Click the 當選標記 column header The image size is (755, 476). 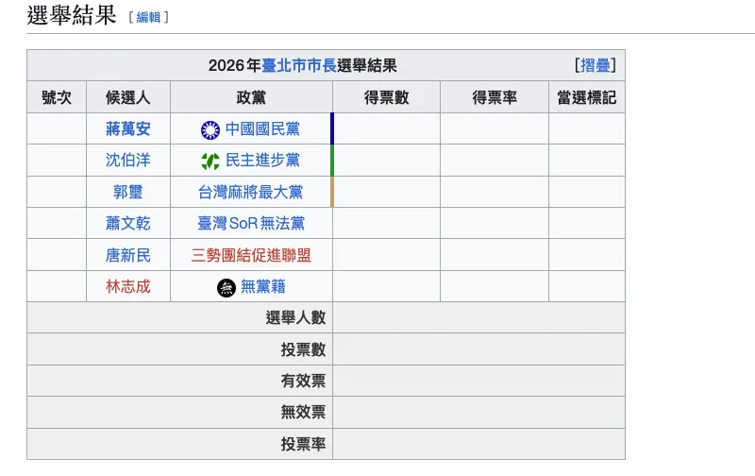coord(587,97)
